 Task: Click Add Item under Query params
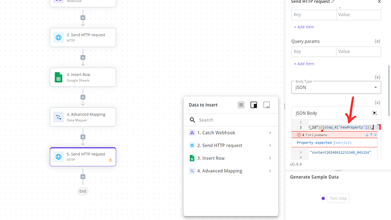click(304, 64)
